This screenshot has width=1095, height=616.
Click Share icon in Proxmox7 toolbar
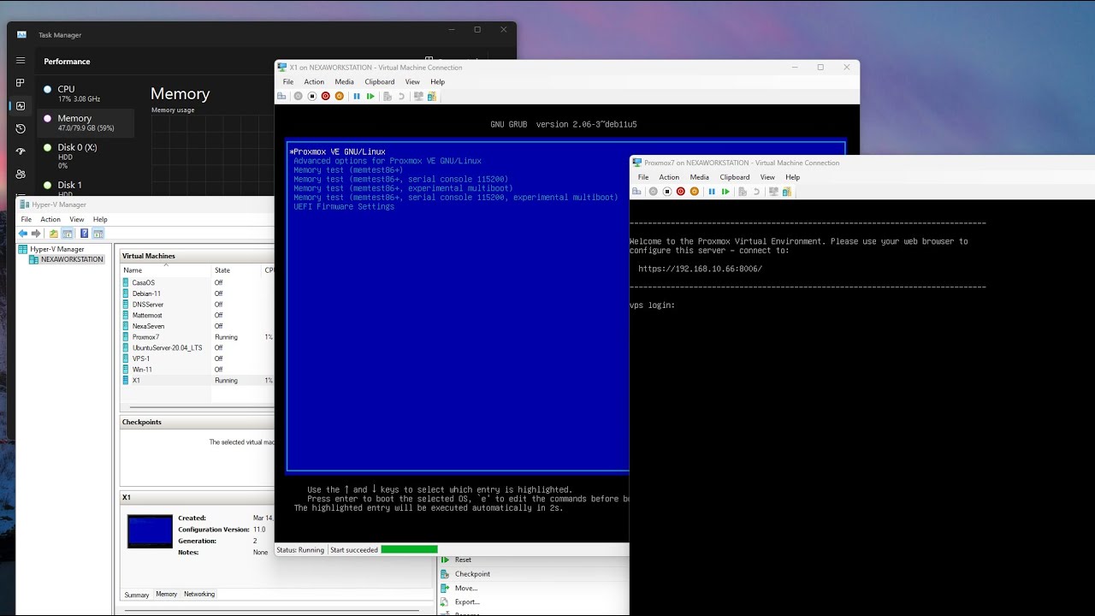[x=787, y=192]
